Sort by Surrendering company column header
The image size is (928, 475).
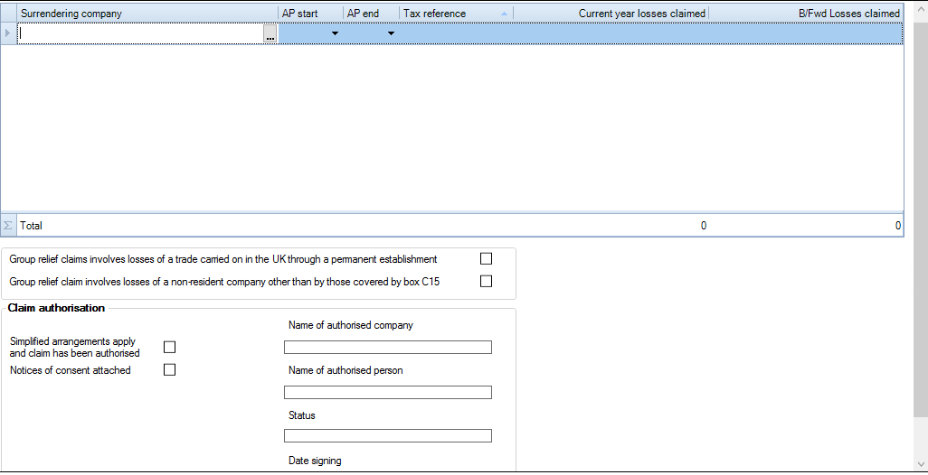pos(147,13)
